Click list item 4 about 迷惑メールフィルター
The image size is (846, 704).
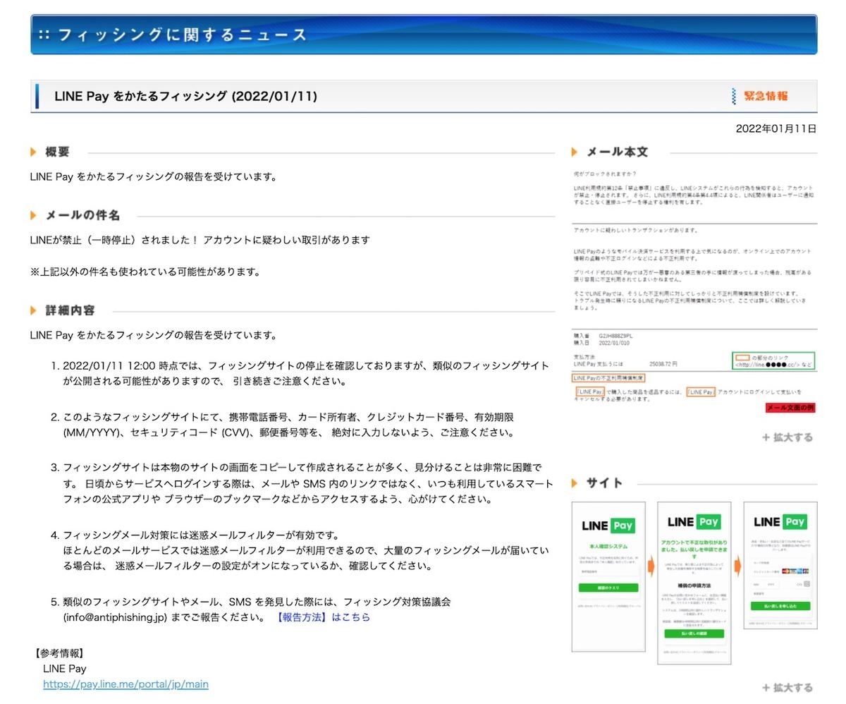306,550
